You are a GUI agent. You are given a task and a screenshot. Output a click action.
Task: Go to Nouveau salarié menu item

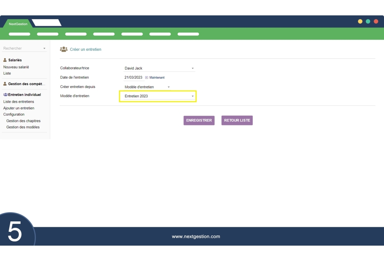click(16, 67)
